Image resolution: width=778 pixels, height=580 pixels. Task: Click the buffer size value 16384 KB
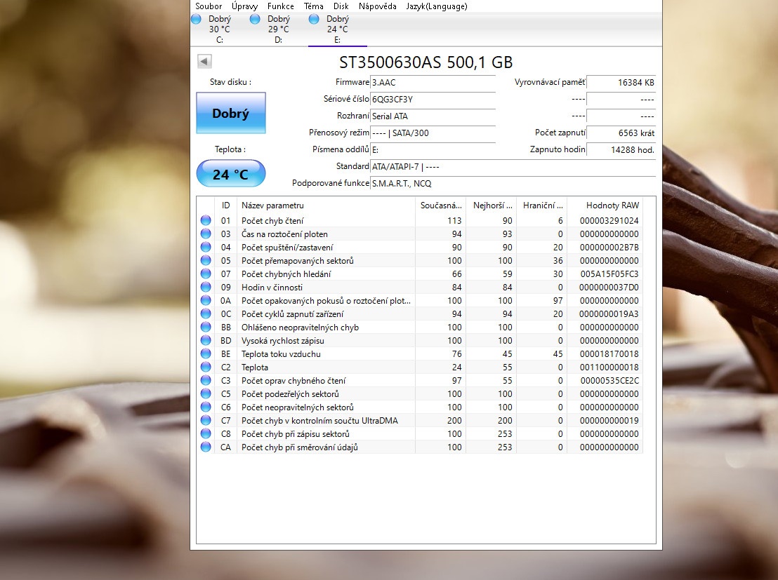pyautogui.click(x=621, y=82)
